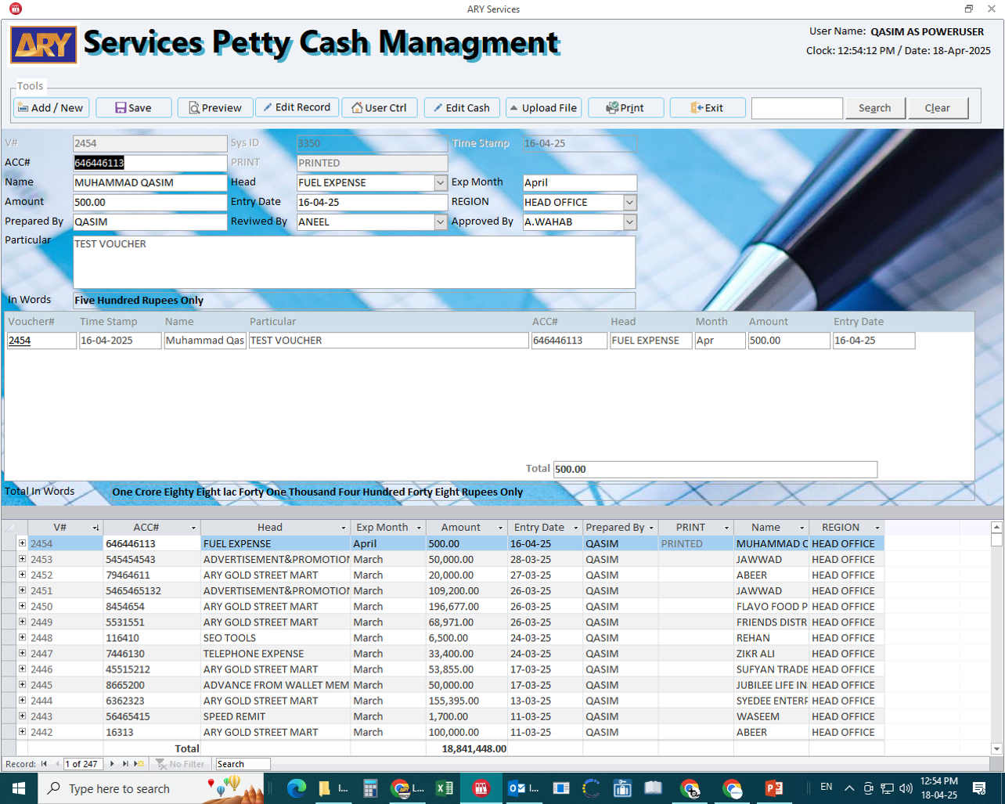Open the User Ctrl panel
Image resolution: width=1005 pixels, height=804 pixels.
point(380,108)
